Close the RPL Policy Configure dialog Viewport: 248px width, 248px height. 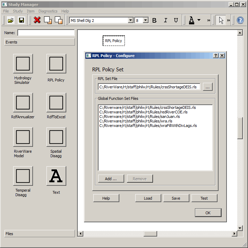click(222, 56)
